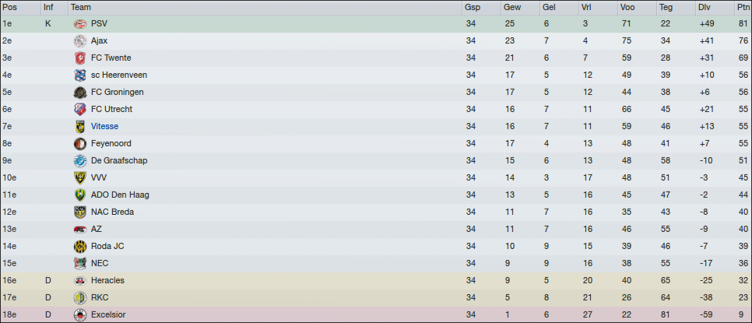The image size is (752, 323).
Task: Open the Vitesse team link
Action: tap(104, 126)
